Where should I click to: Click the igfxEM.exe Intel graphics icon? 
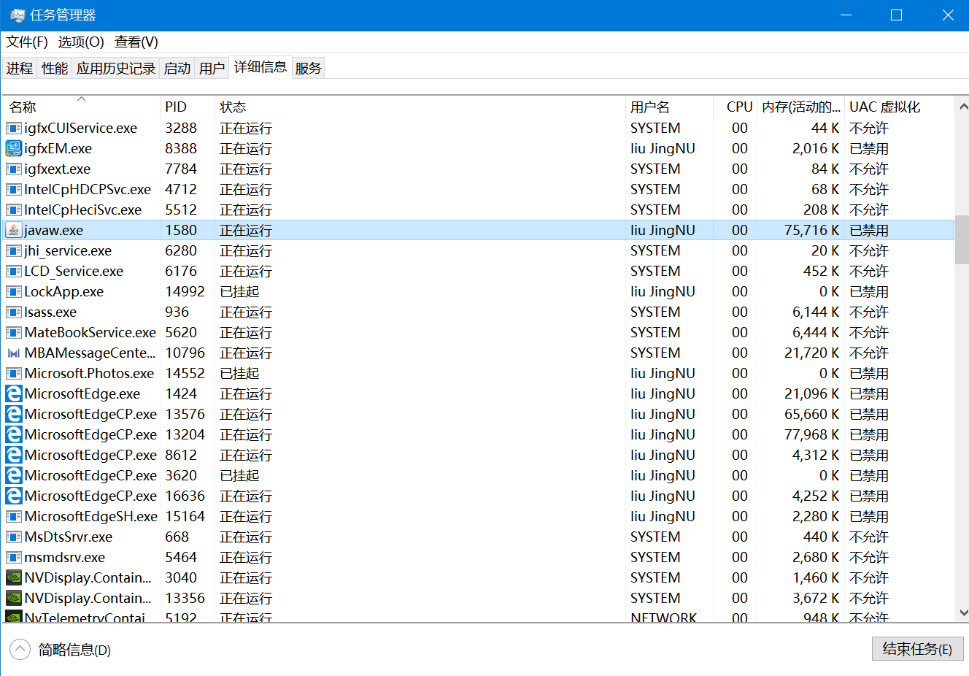pos(13,149)
